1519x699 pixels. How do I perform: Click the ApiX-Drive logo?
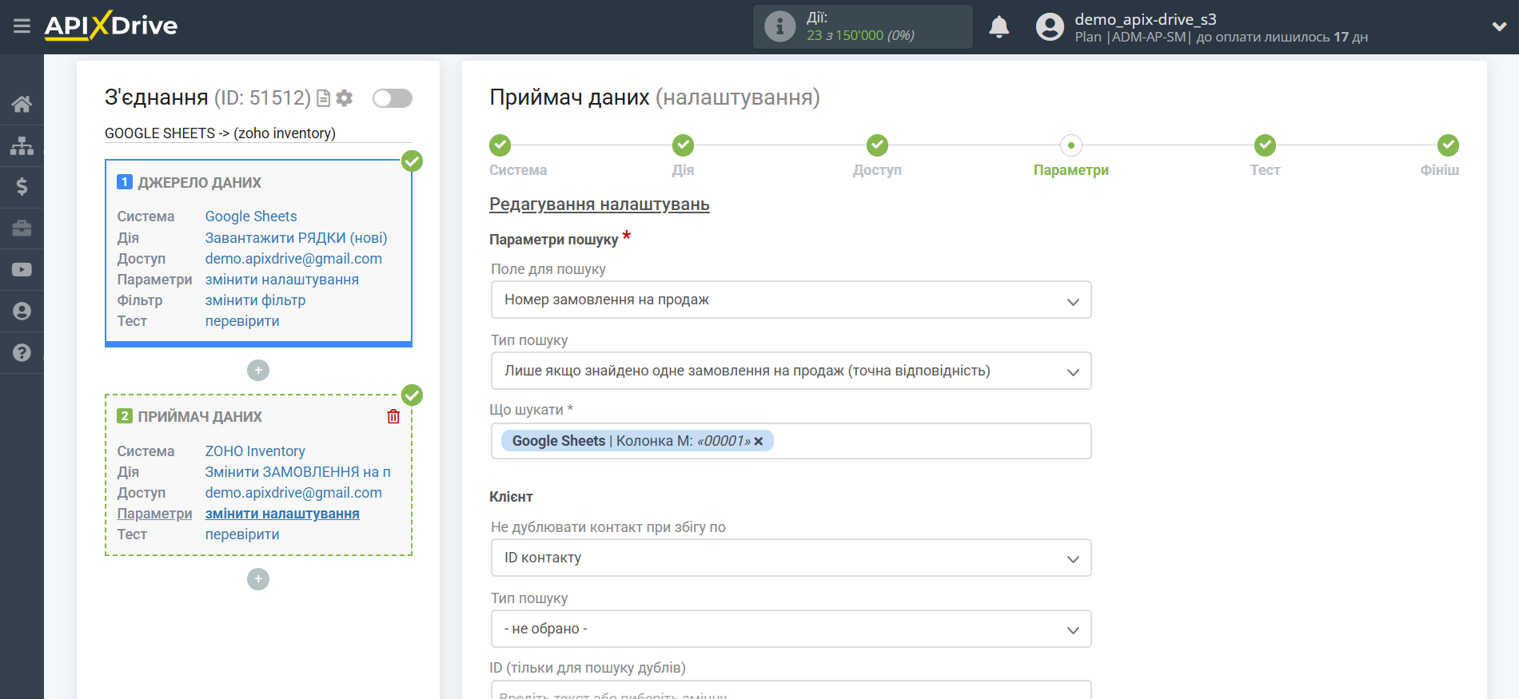[110, 26]
